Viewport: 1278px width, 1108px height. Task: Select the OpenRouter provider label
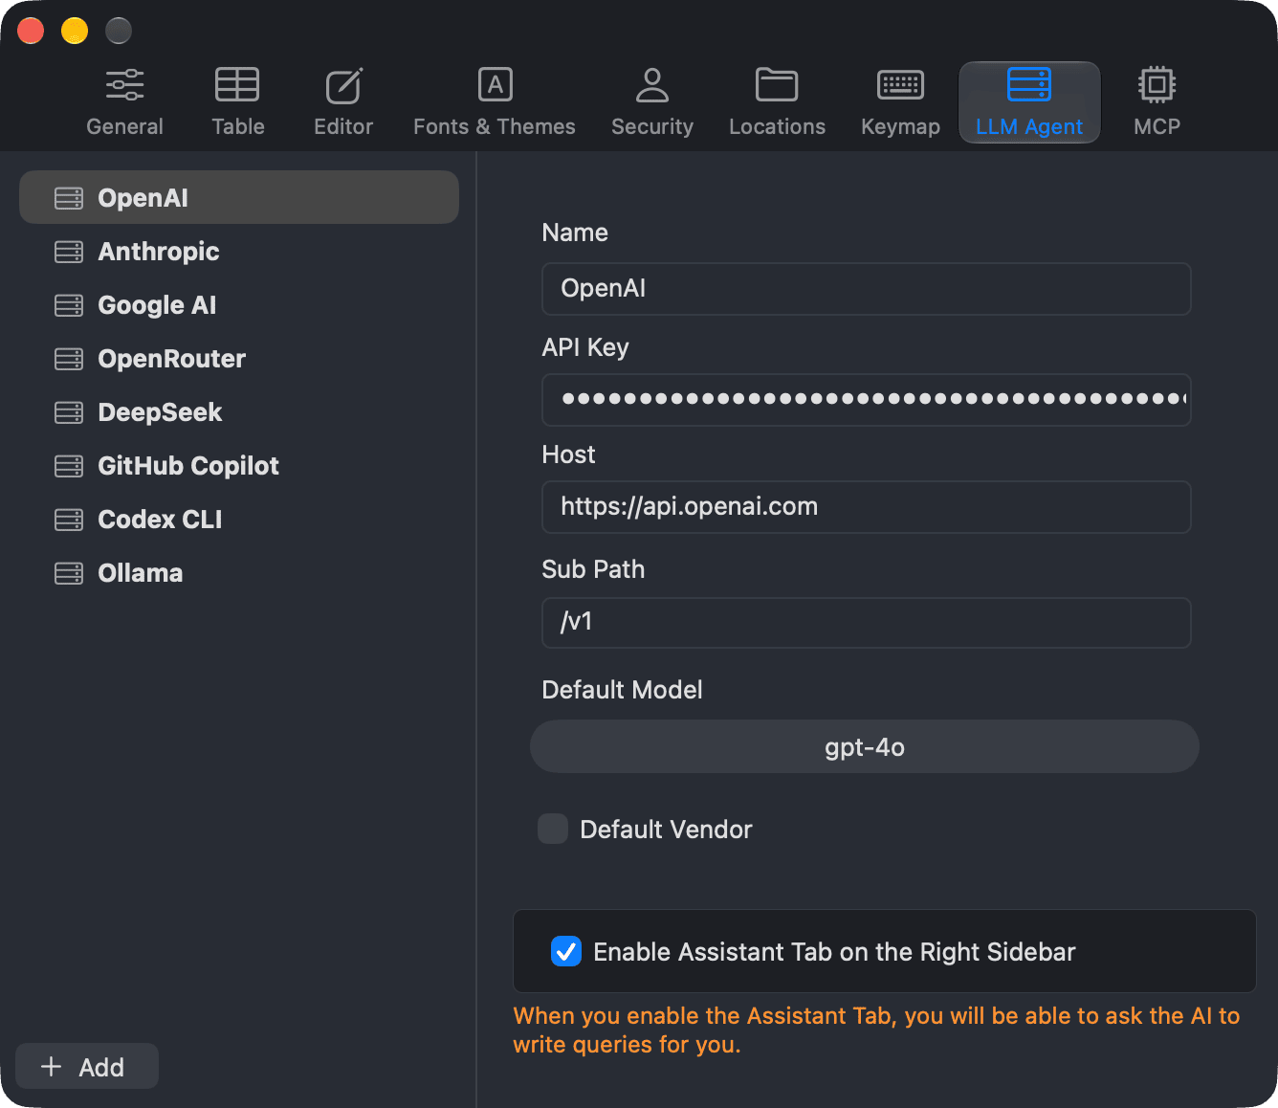point(172,359)
